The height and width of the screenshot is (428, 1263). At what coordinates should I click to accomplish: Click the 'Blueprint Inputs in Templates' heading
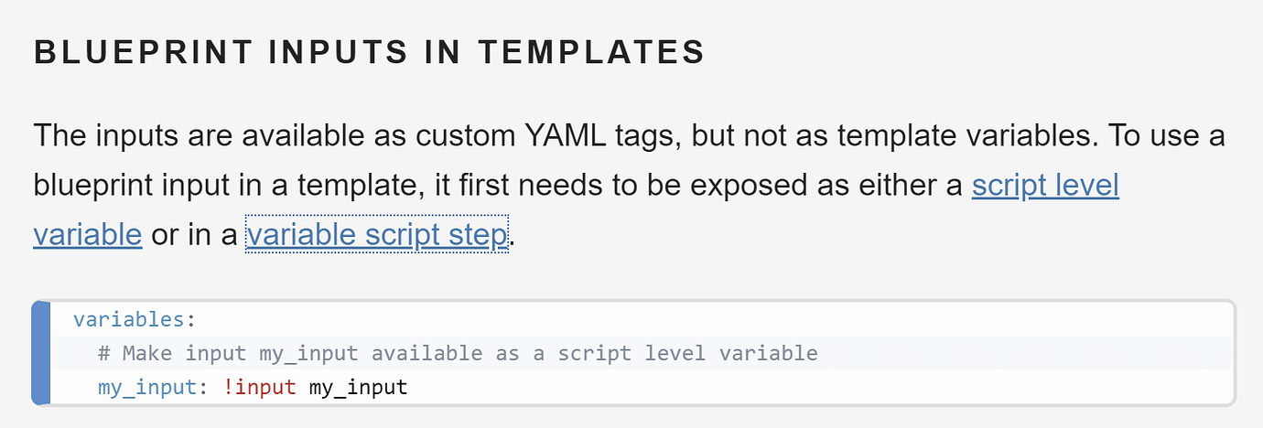click(x=369, y=53)
